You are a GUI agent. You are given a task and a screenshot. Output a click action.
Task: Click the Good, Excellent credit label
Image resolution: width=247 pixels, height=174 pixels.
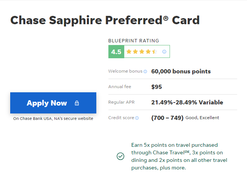(x=202, y=118)
